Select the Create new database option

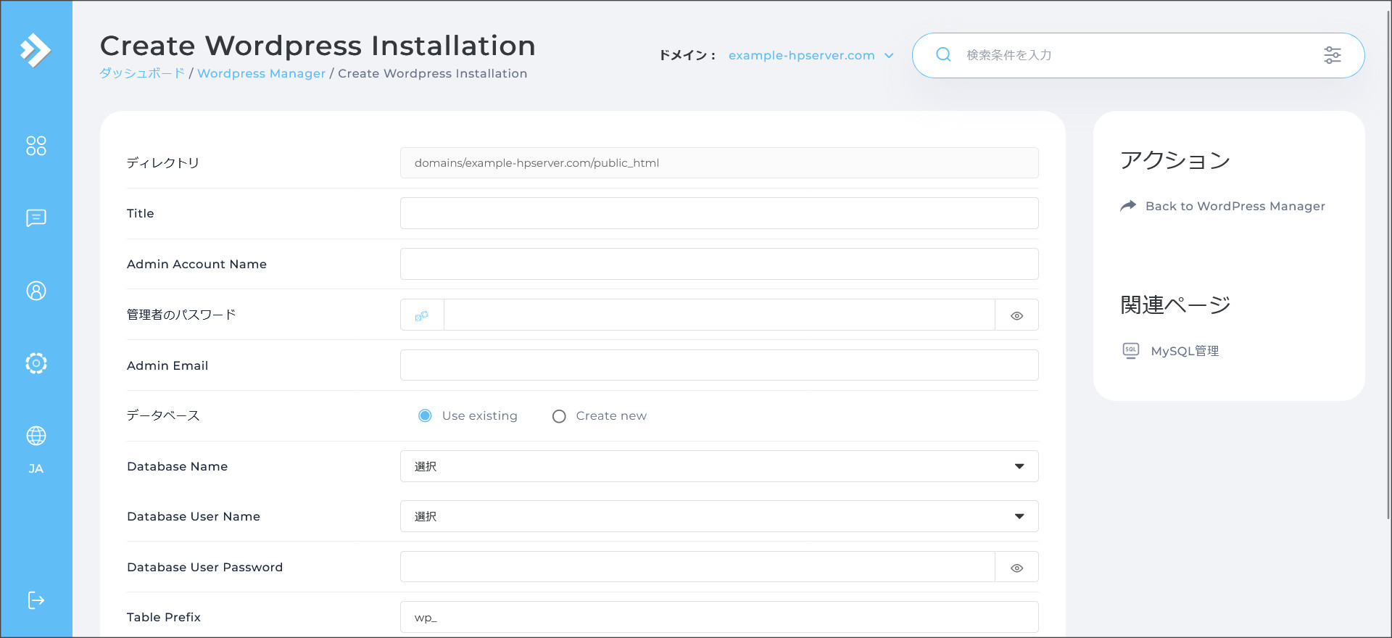(559, 416)
